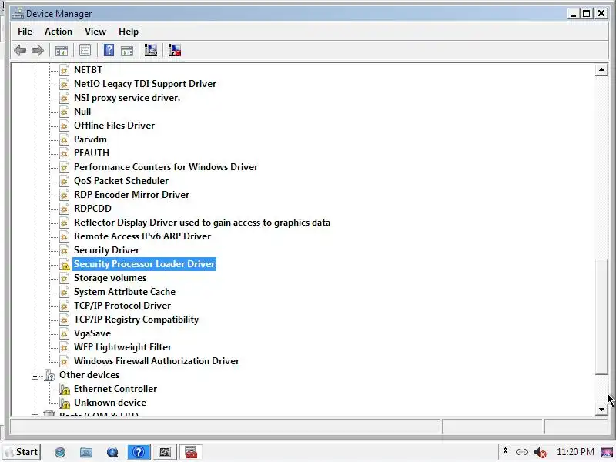
Task: Select the Unknown device entry
Action: 110,403
